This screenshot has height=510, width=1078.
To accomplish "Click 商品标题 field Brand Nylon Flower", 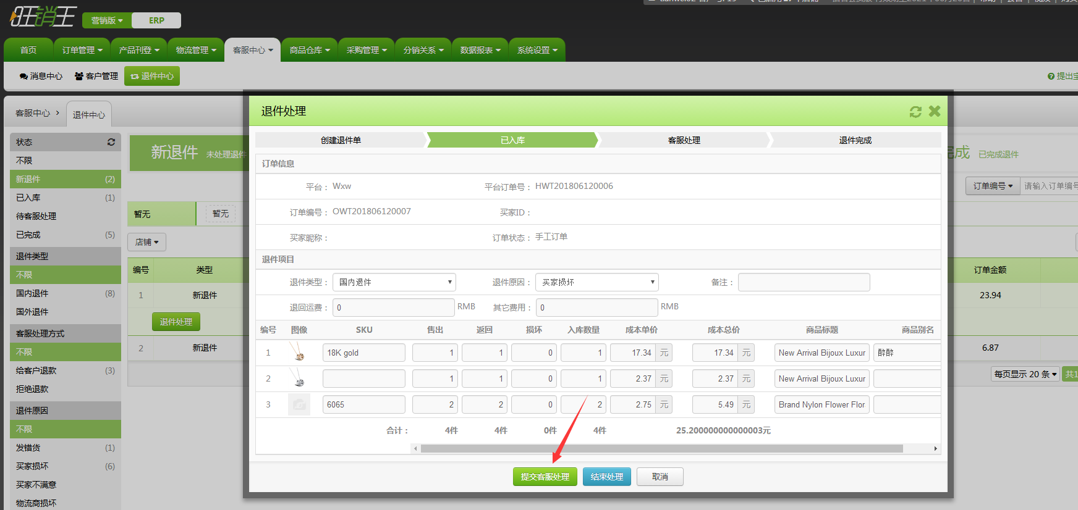I will [x=822, y=404].
